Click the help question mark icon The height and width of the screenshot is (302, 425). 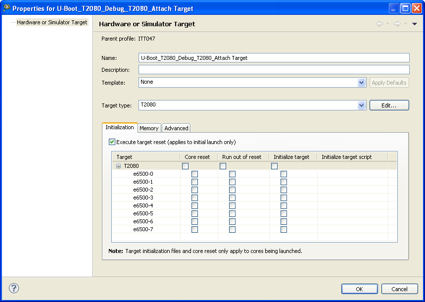pos(14,288)
